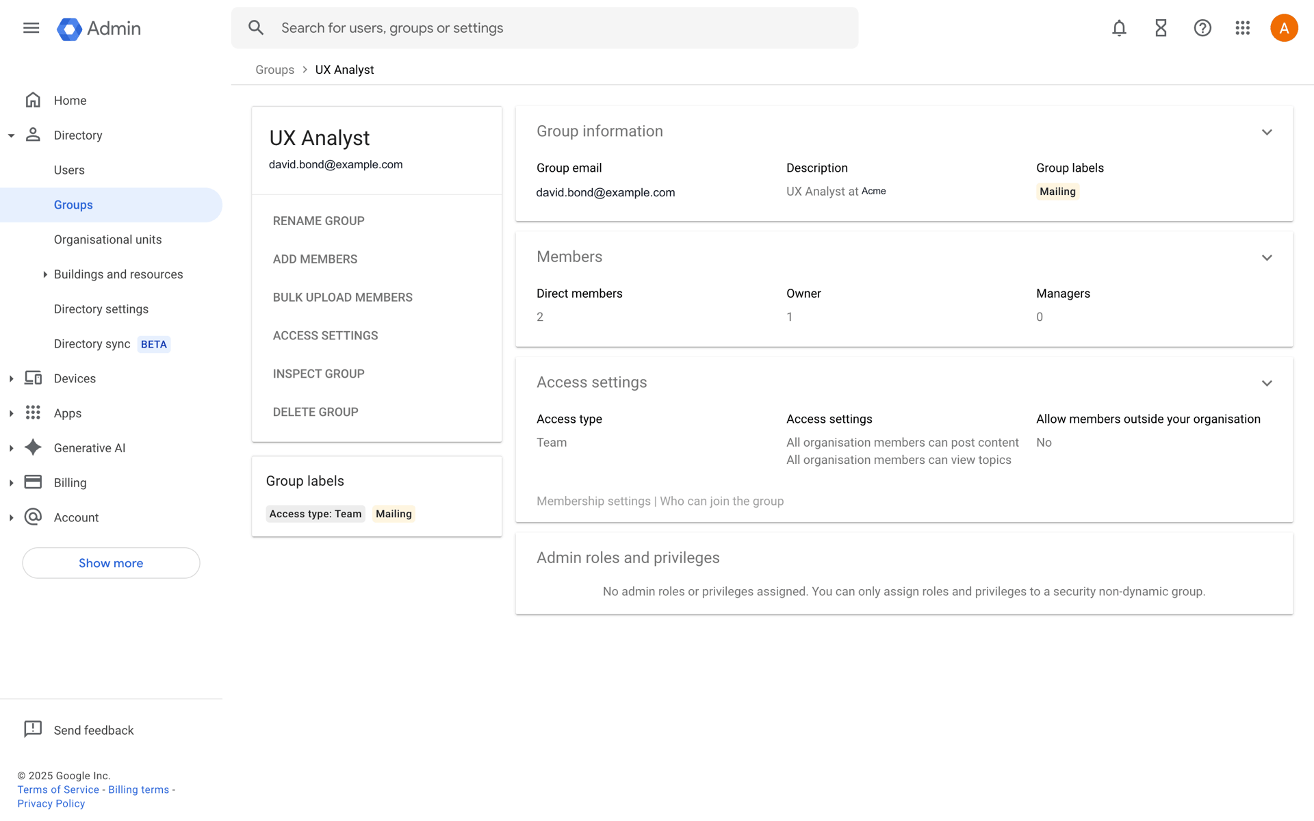Click the UX Analyst at Acme description
The width and height of the screenshot is (1314, 821).
836,192
